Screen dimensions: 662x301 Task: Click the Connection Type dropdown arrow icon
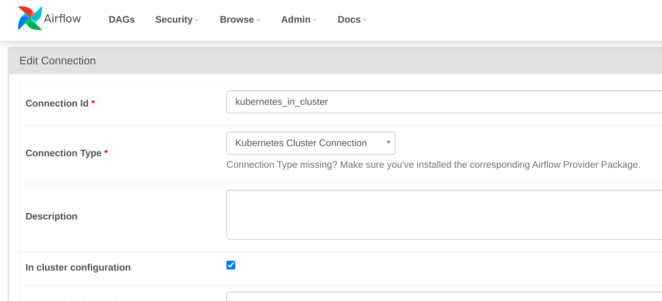388,143
